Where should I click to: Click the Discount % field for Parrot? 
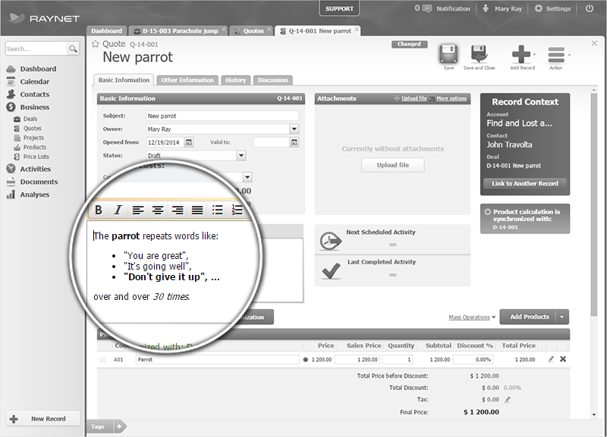(473, 359)
